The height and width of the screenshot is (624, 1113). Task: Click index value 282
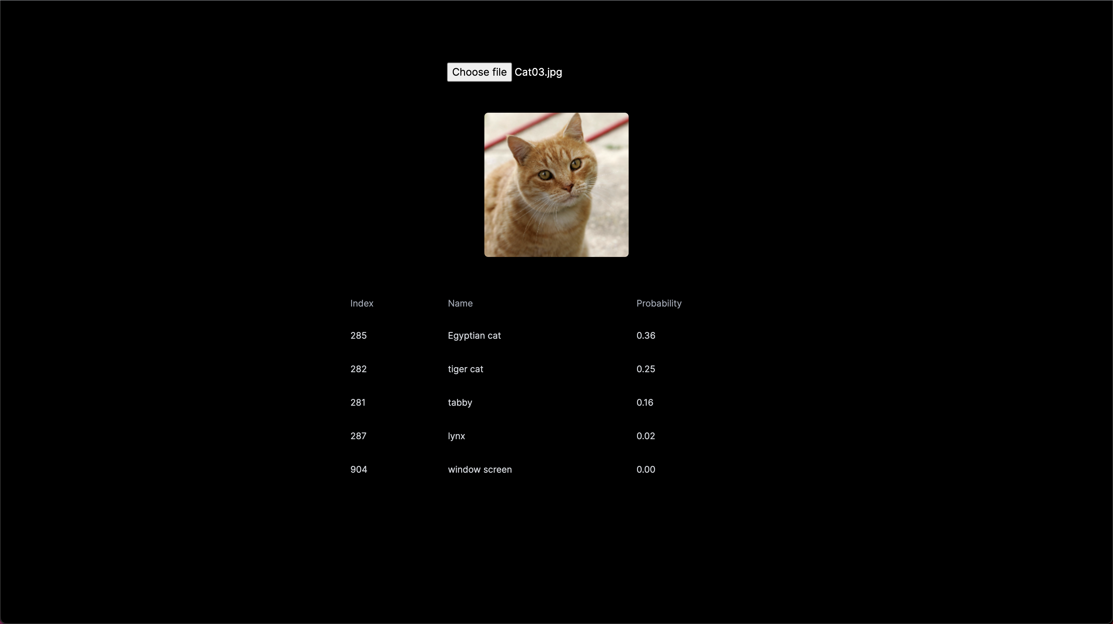(358, 369)
